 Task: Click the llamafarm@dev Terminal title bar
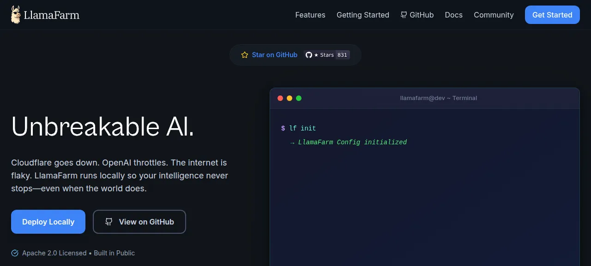point(425,98)
